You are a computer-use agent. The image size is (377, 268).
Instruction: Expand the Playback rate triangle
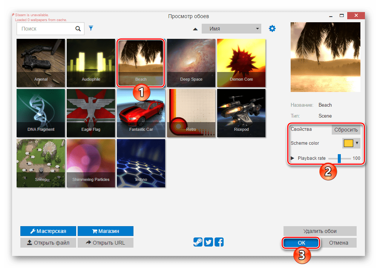pyautogui.click(x=293, y=158)
